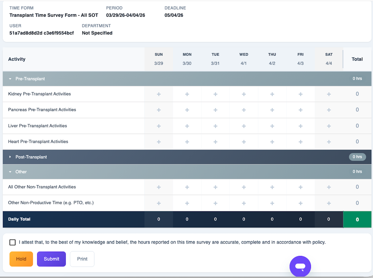Click the deadline date 05/04/26

click(x=174, y=15)
